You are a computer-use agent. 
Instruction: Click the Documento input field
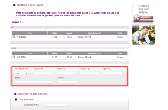coord(43,73)
